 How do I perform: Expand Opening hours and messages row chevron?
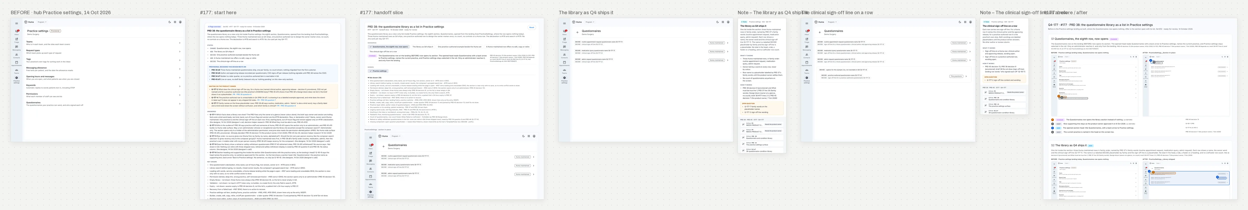(180, 78)
